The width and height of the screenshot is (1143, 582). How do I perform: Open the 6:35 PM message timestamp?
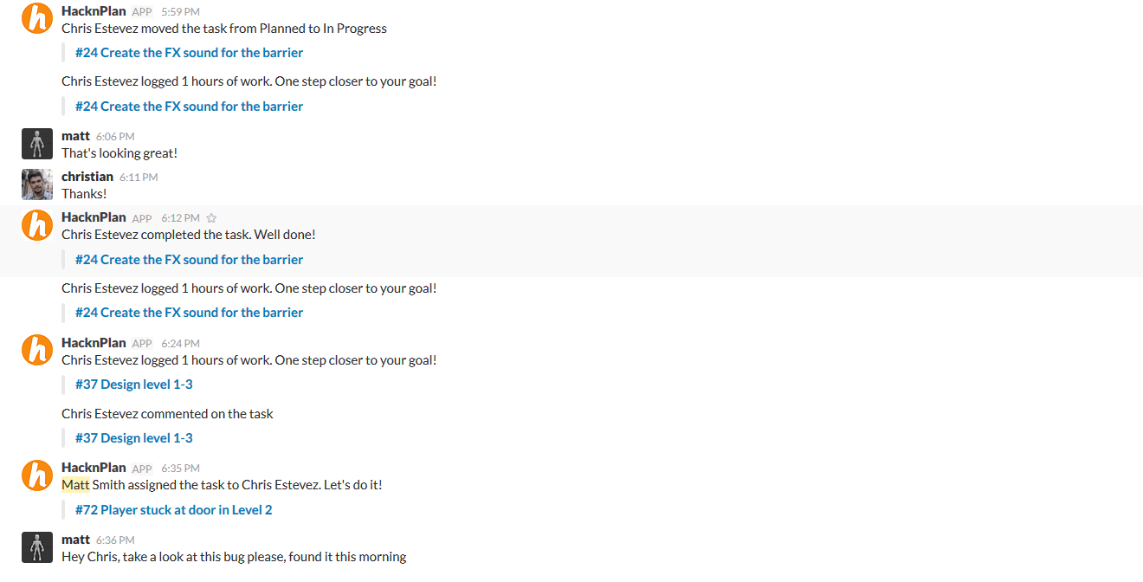(x=180, y=469)
